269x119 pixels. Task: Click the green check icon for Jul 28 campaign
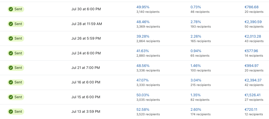(x=11, y=24)
